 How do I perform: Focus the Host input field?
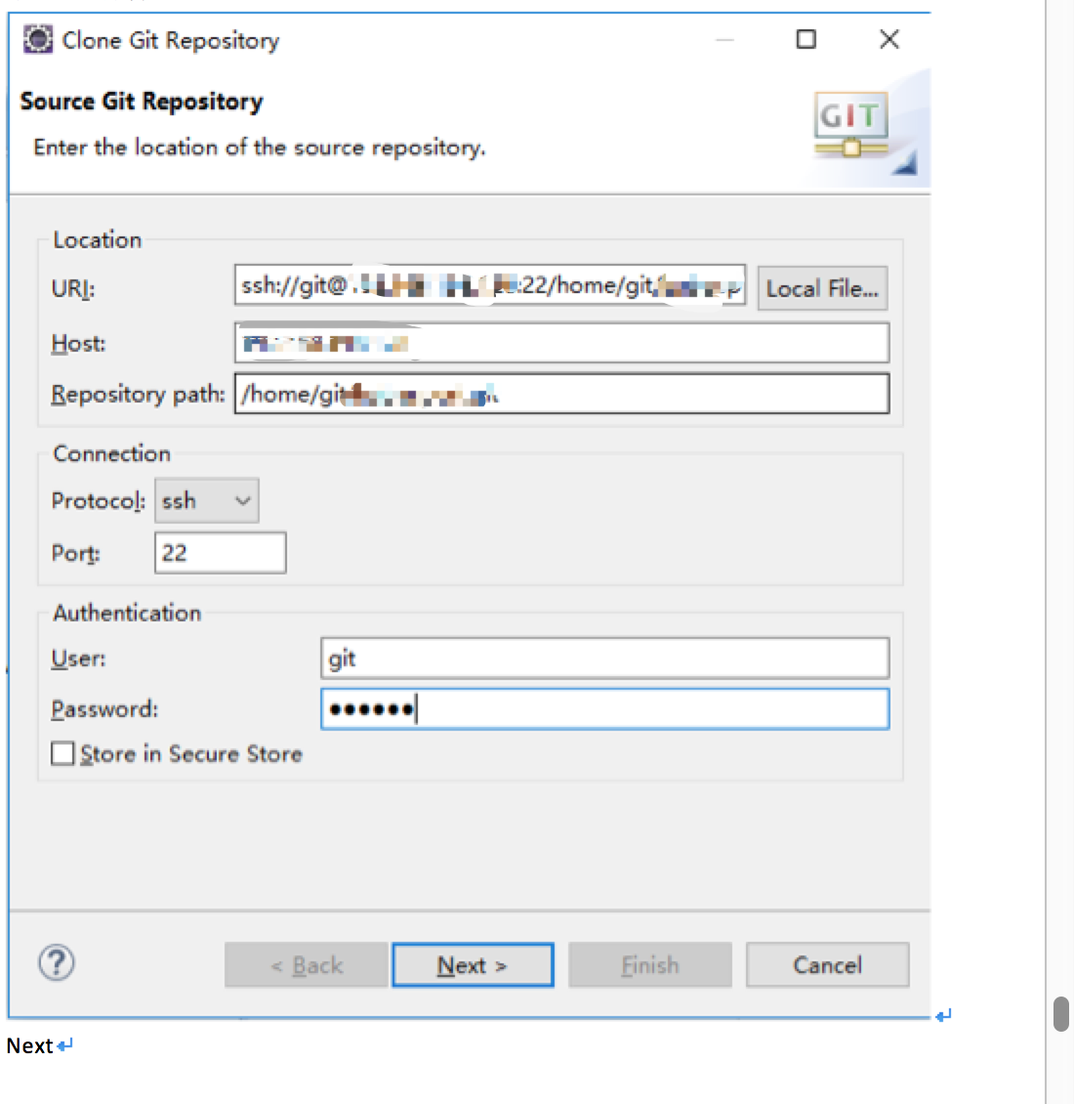click(561, 343)
